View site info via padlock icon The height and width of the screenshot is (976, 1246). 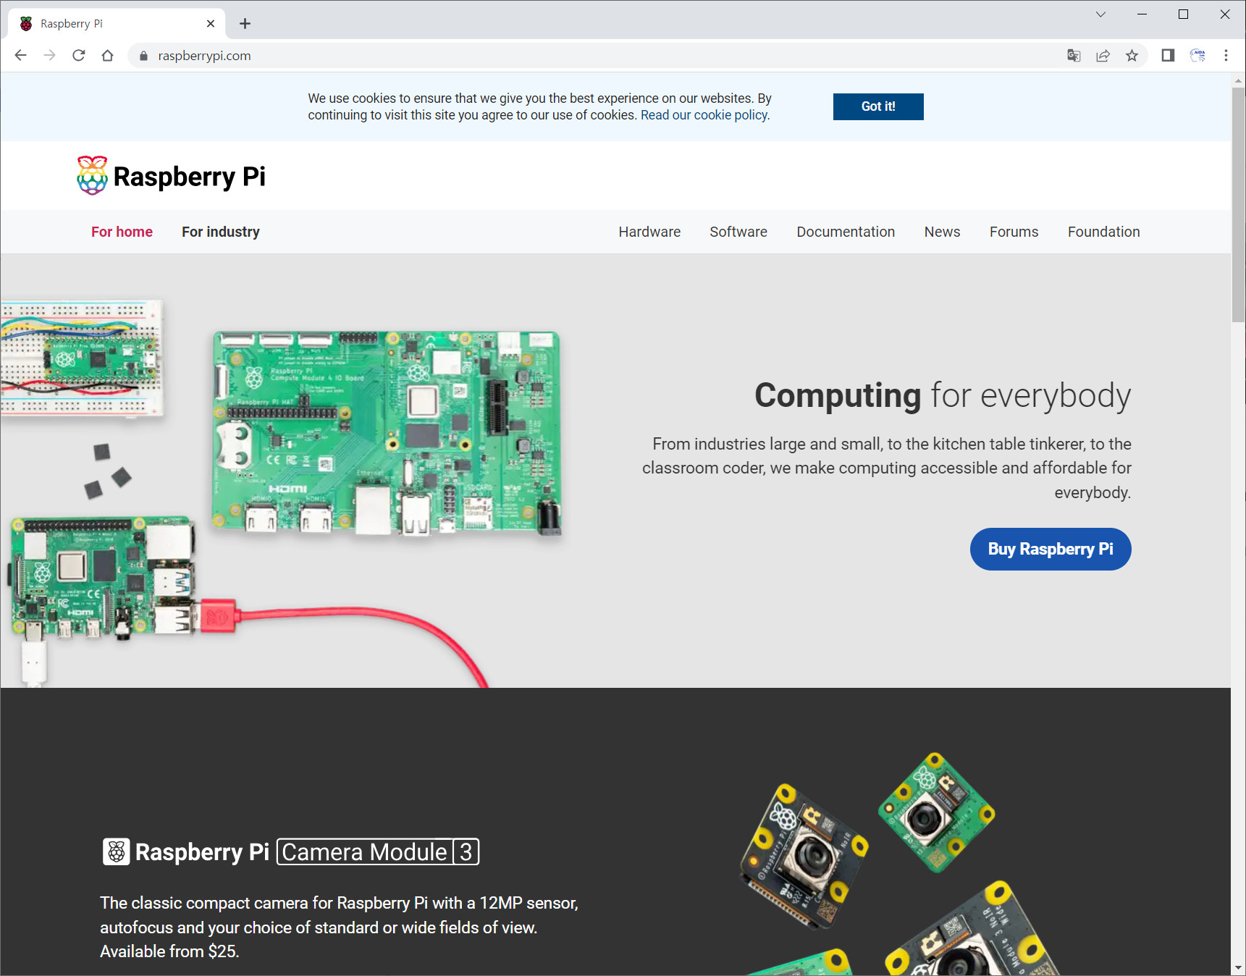pyautogui.click(x=143, y=56)
